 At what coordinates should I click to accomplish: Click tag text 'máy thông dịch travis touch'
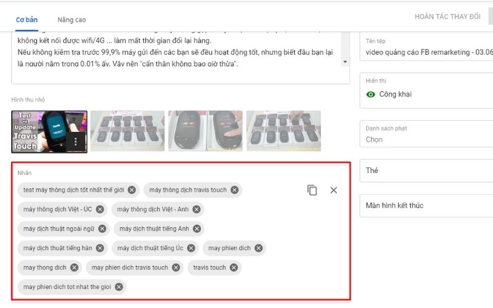[188, 190]
